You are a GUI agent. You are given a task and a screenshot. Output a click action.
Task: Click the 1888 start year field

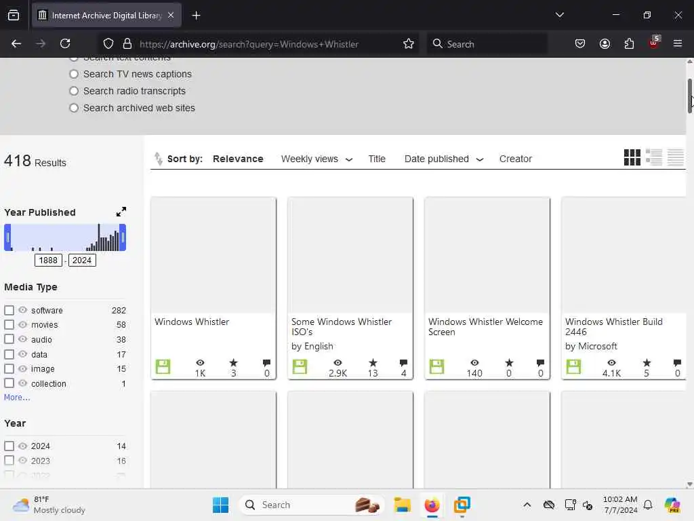48,260
